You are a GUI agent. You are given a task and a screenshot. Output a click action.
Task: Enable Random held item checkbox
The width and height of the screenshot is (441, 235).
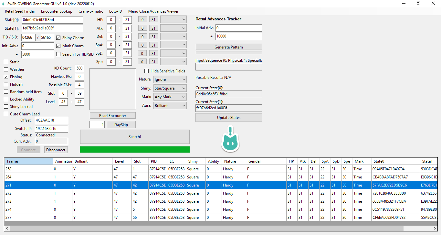tap(6, 92)
